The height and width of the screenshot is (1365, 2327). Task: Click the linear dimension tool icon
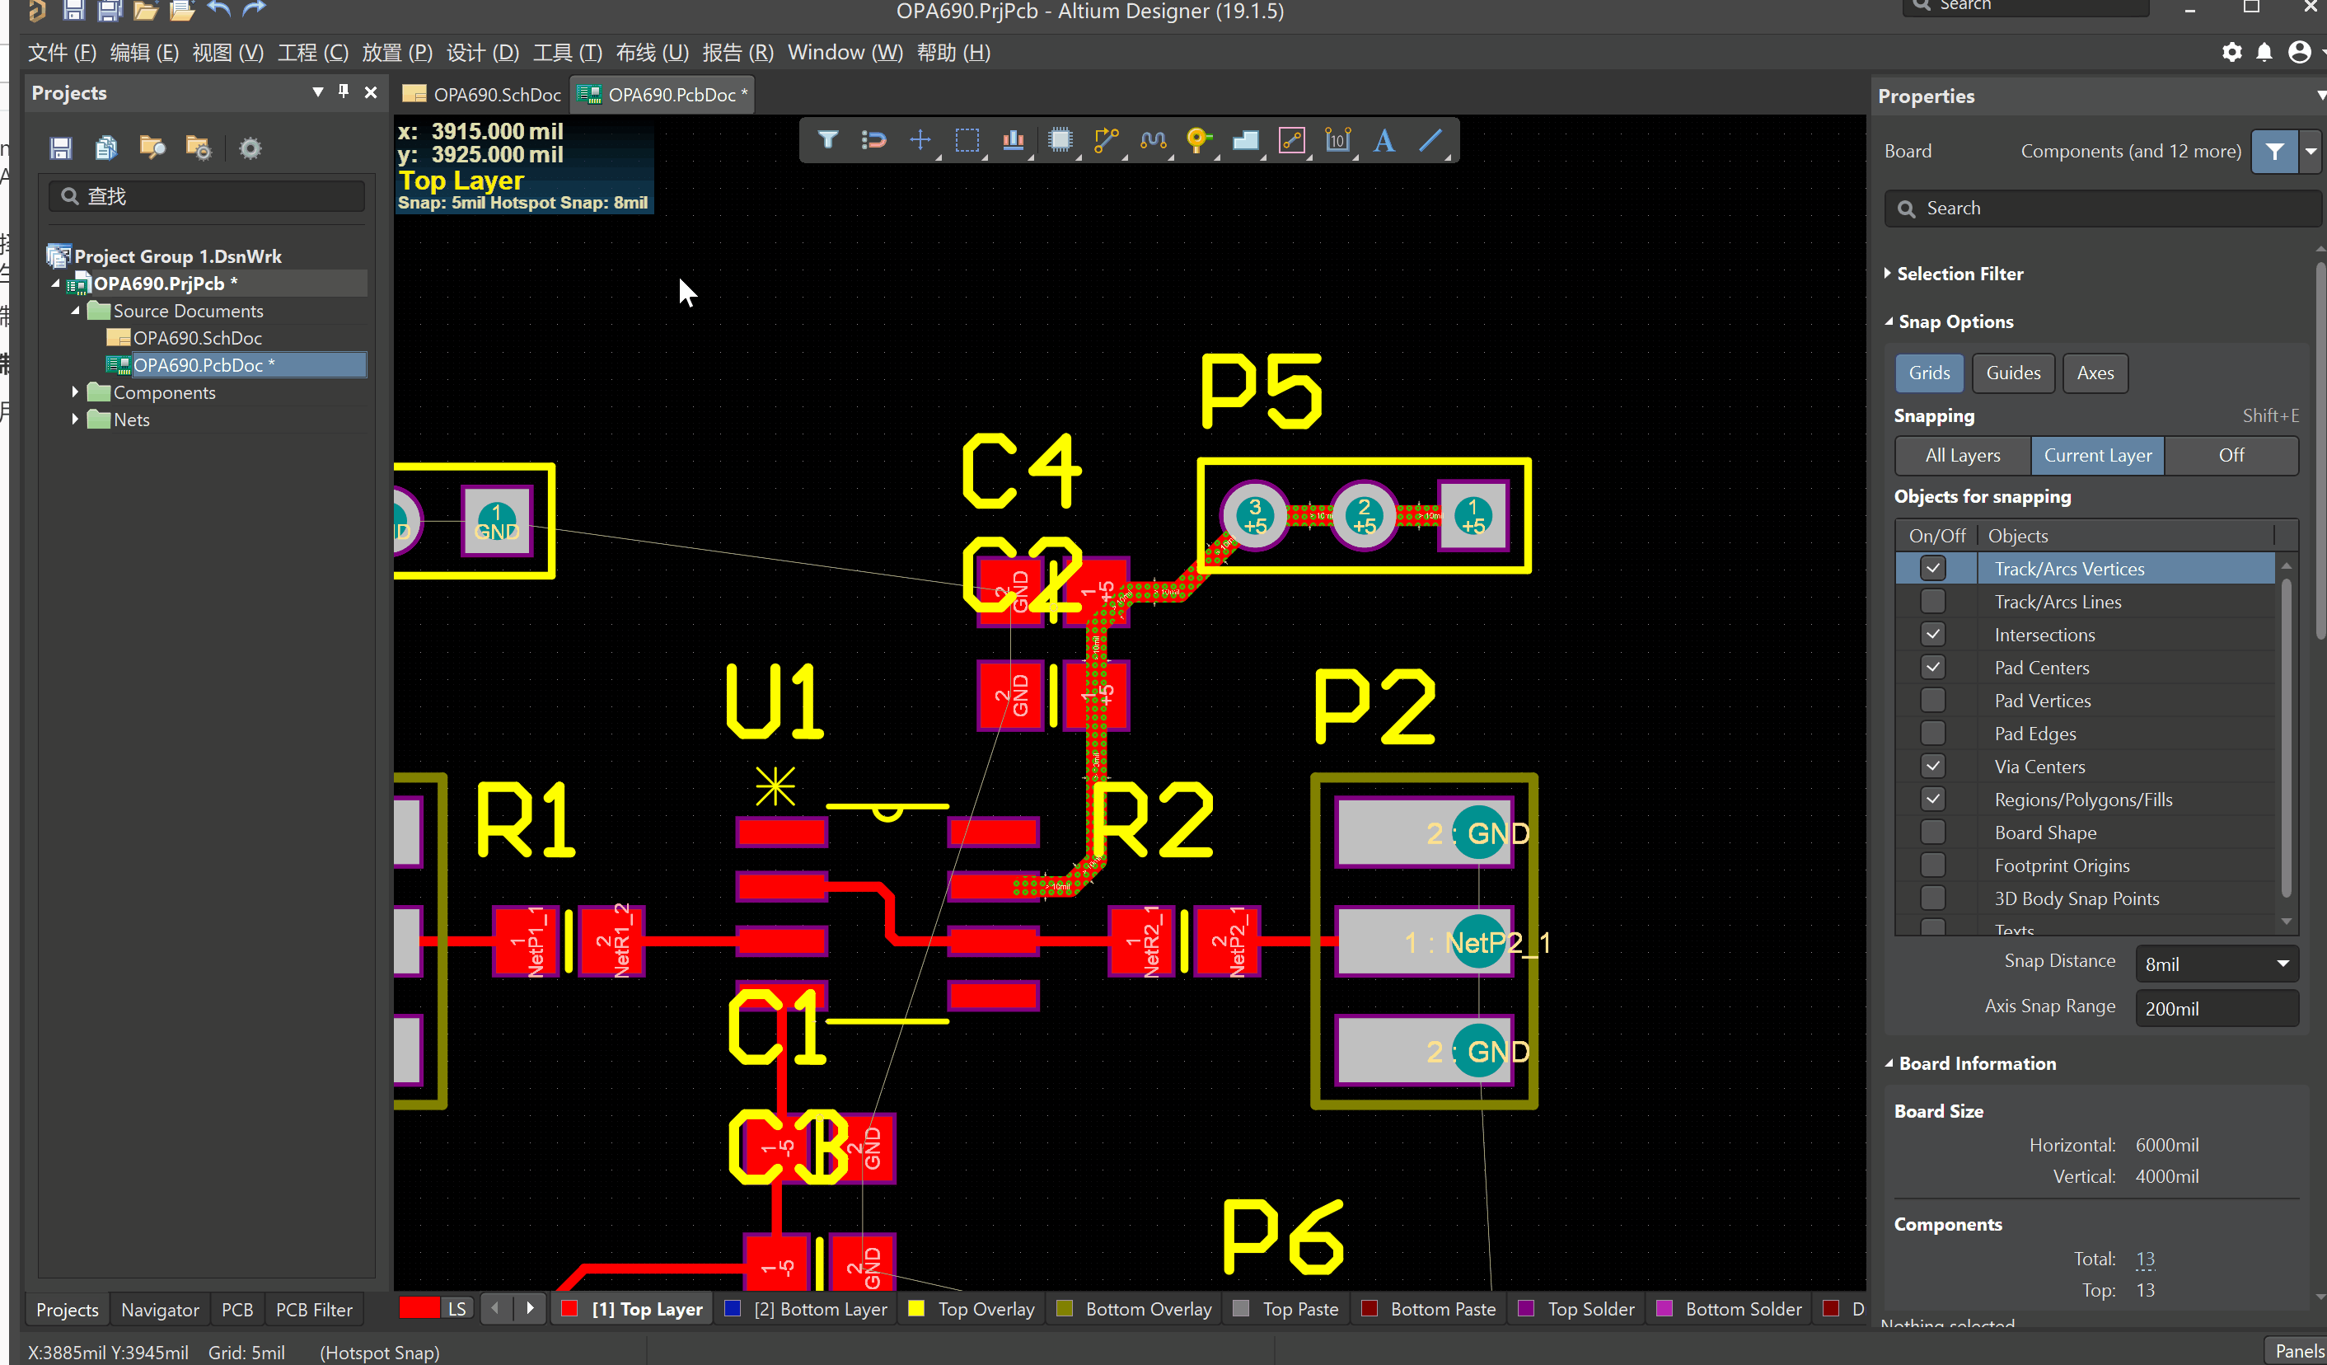1337,140
